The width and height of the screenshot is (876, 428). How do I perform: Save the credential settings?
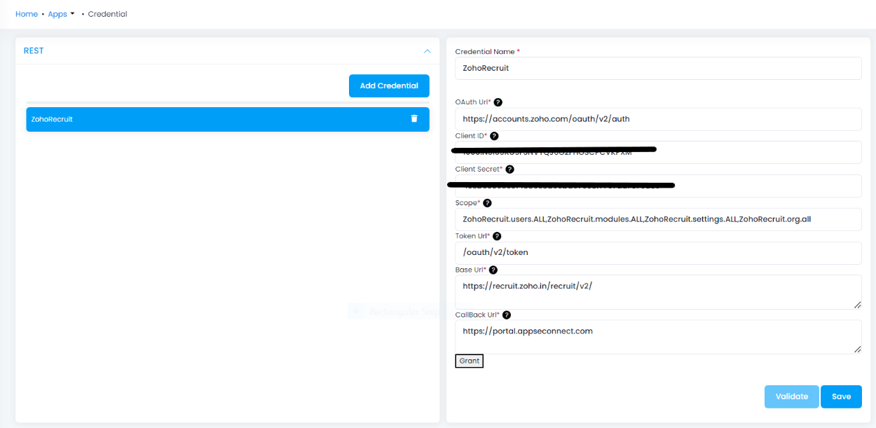[x=841, y=396]
